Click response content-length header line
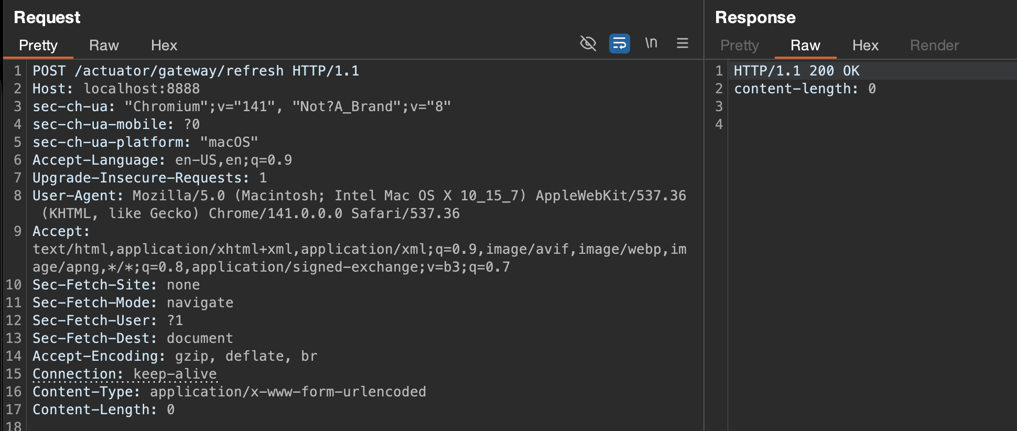Image resolution: width=1017 pixels, height=431 pixels. pos(804,89)
